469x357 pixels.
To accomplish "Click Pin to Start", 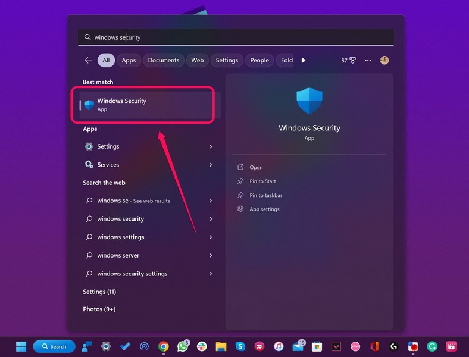I will point(262,181).
